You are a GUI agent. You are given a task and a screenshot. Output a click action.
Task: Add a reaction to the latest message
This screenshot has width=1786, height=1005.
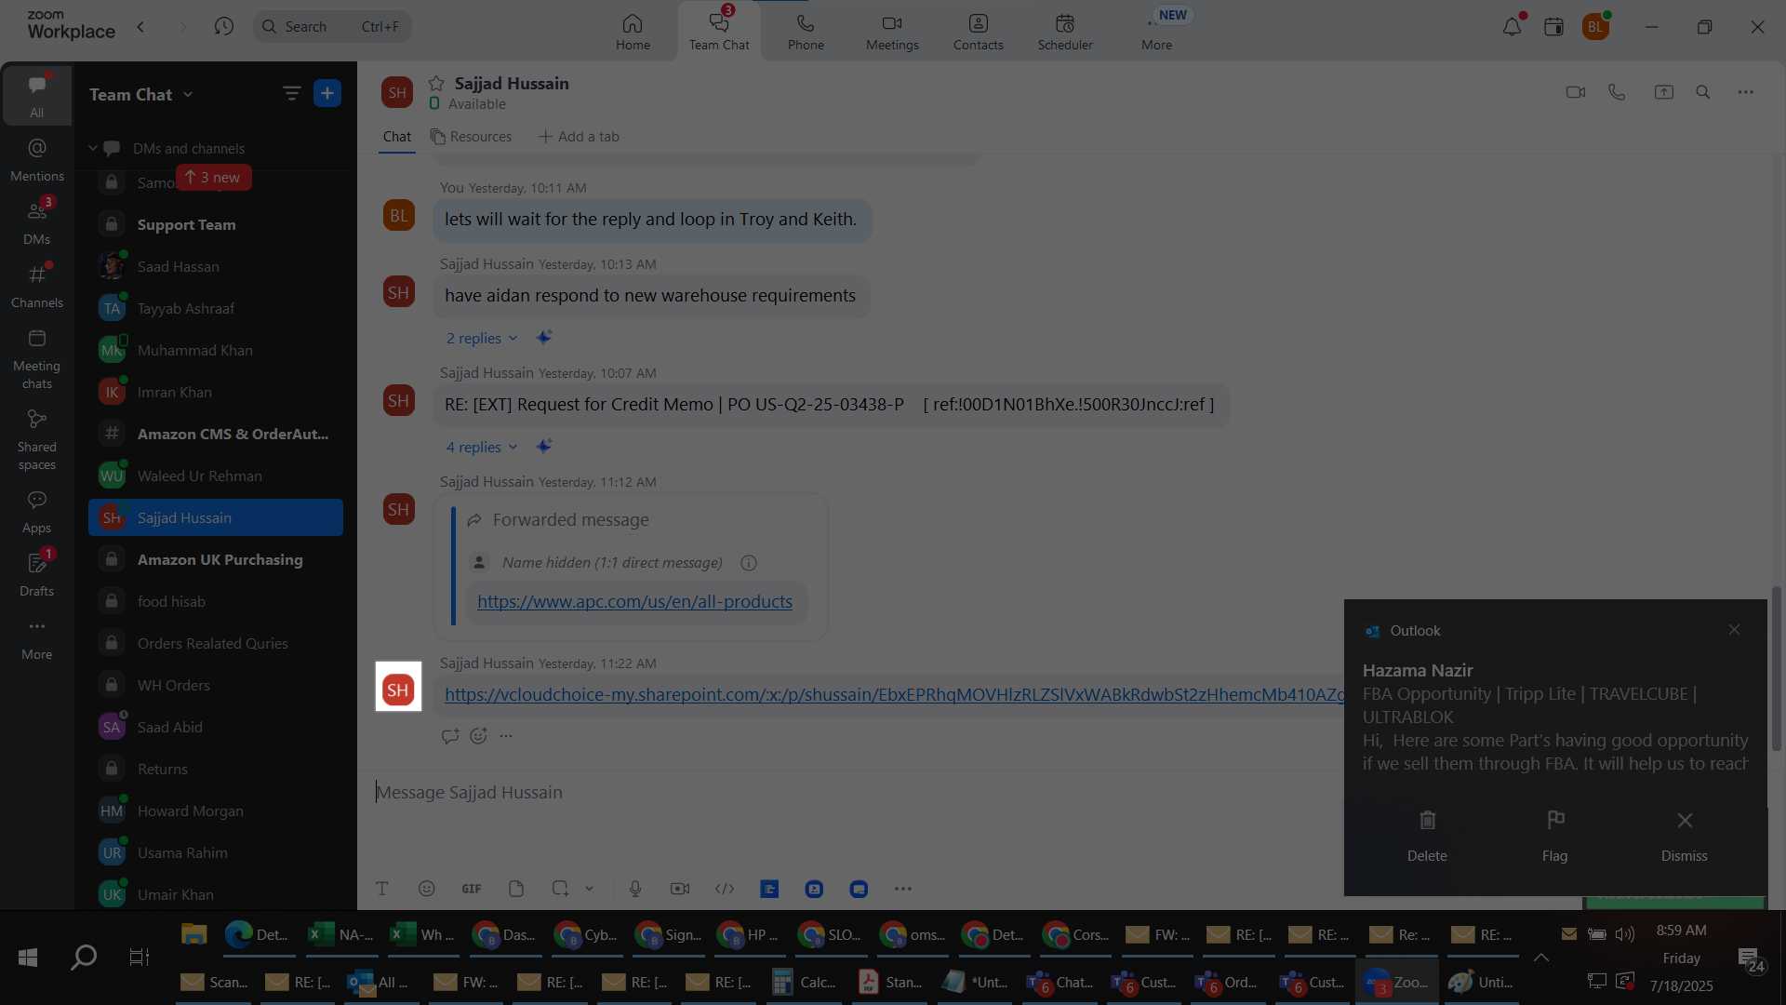[478, 736]
